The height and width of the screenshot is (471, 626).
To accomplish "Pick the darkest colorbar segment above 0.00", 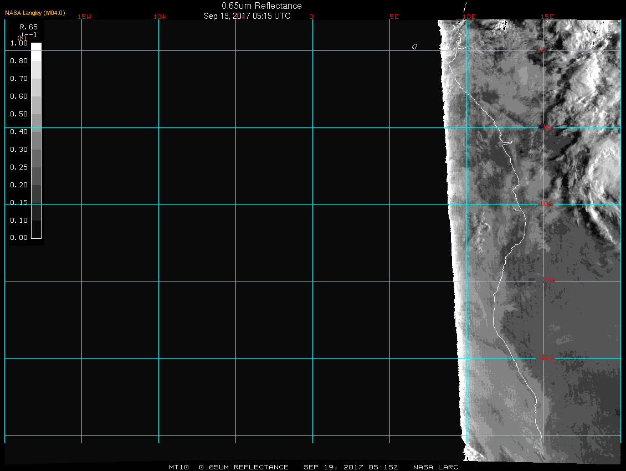I will coord(36,229).
